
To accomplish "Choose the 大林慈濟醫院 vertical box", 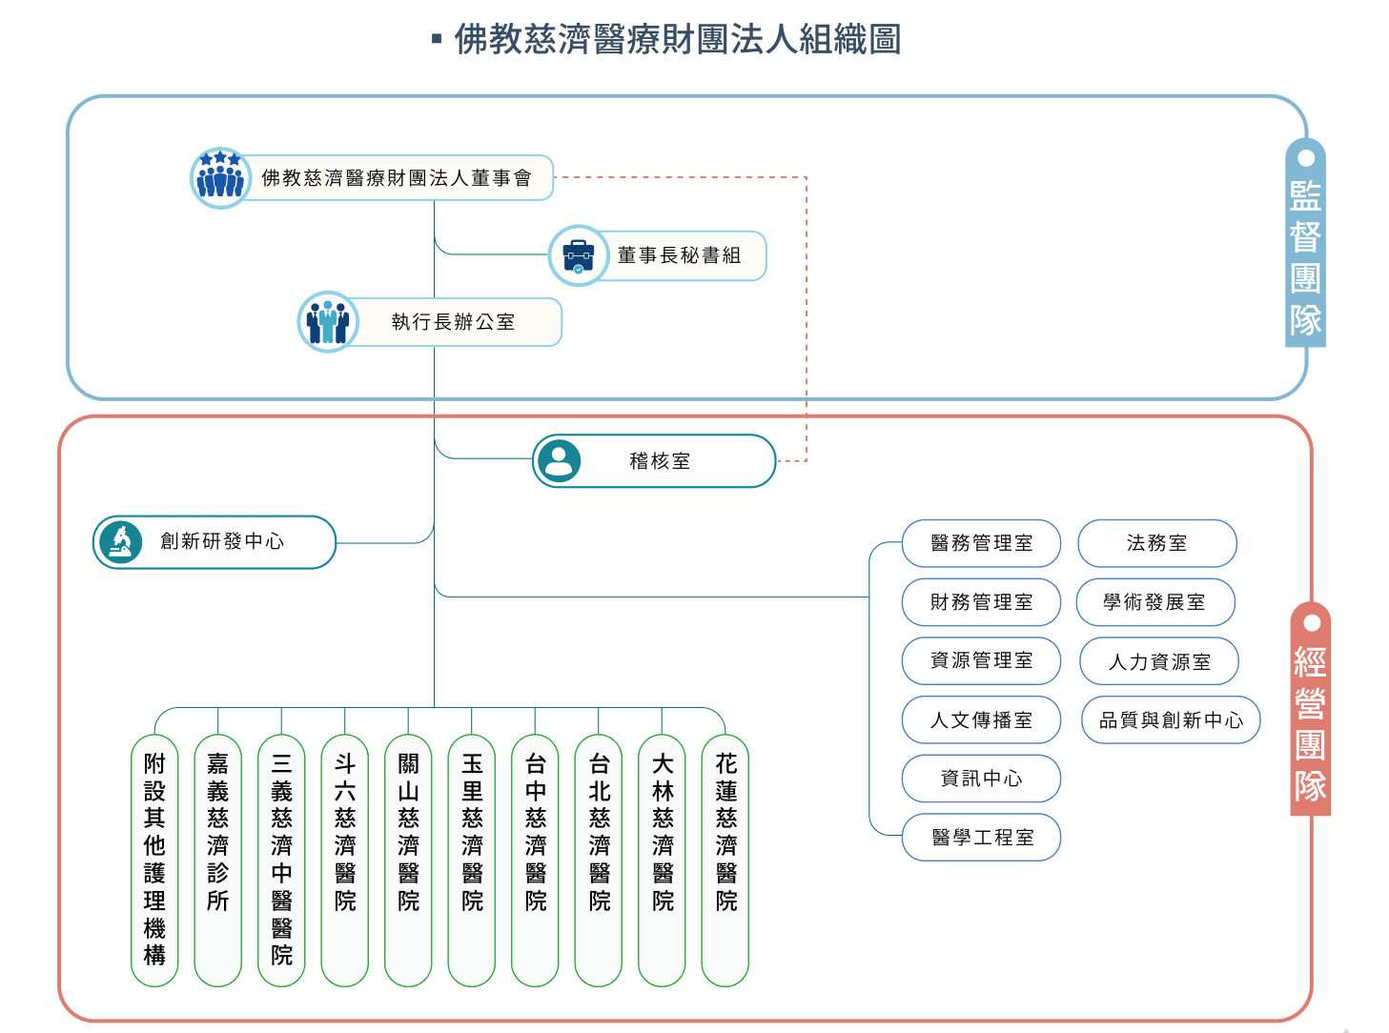I will click(663, 861).
